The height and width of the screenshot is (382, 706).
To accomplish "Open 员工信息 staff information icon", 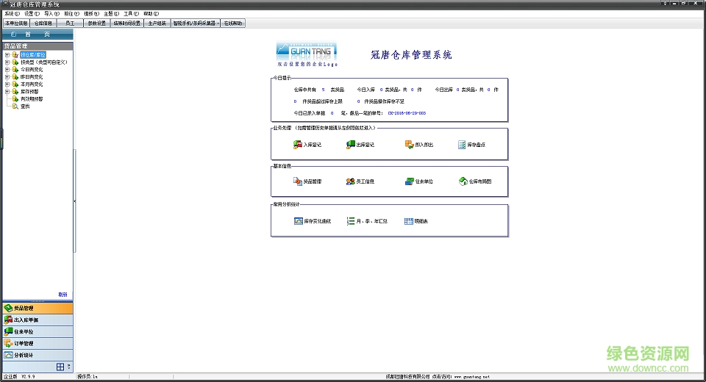I will [x=350, y=181].
